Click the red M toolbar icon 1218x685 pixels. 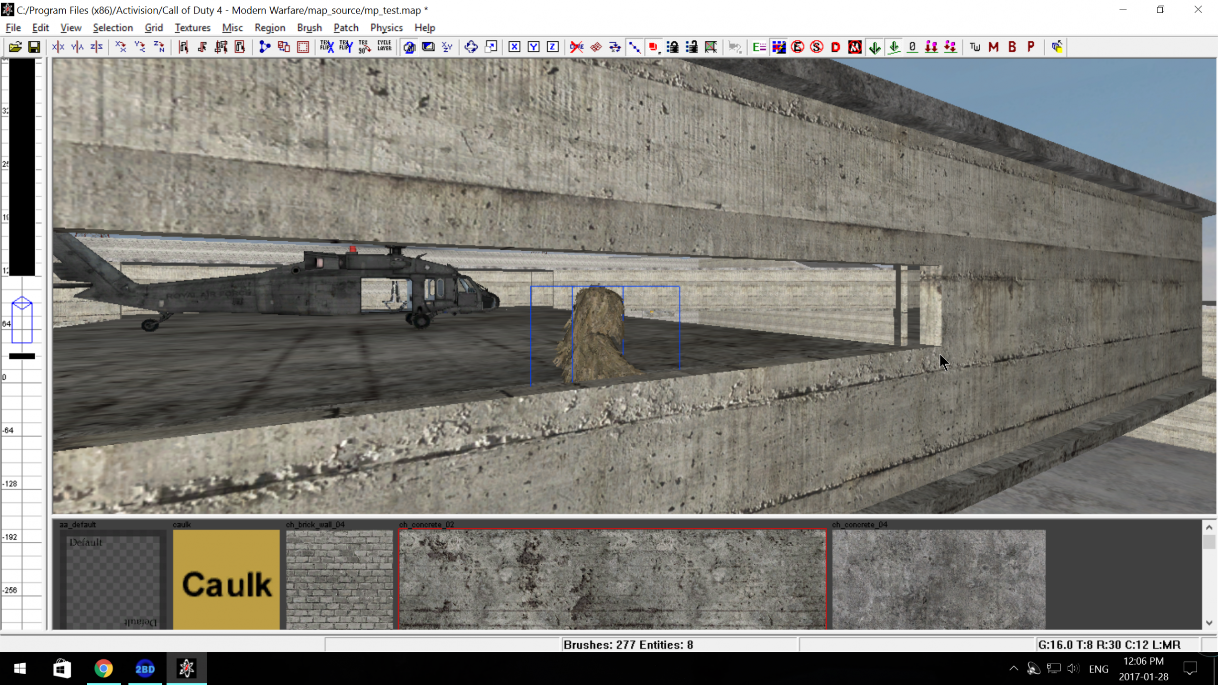point(994,47)
